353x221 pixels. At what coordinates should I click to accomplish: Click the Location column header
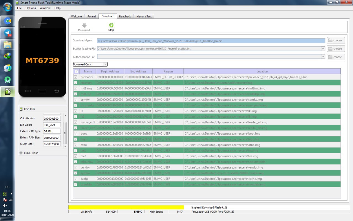click(x=262, y=71)
